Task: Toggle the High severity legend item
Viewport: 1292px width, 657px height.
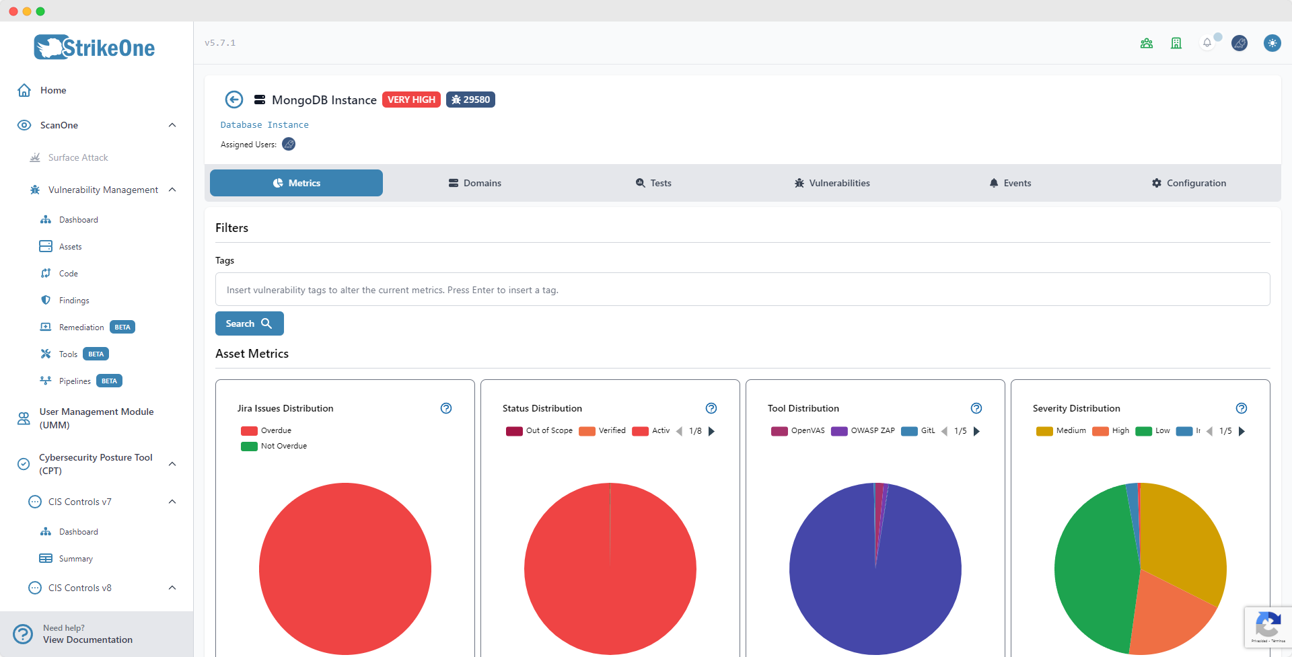Action: (x=1111, y=431)
